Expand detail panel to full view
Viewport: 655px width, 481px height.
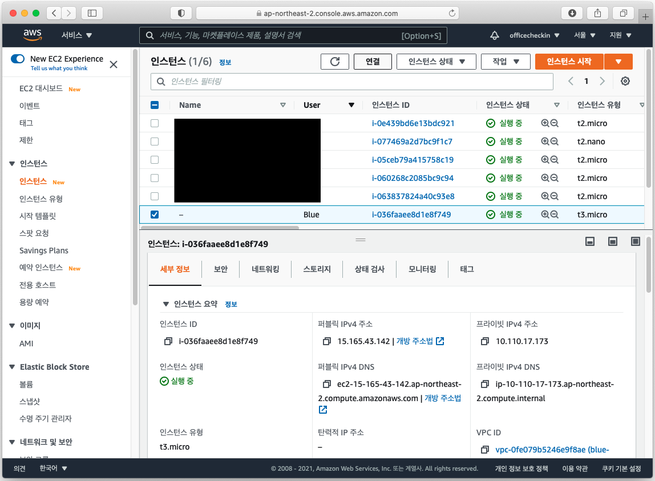[x=635, y=241]
